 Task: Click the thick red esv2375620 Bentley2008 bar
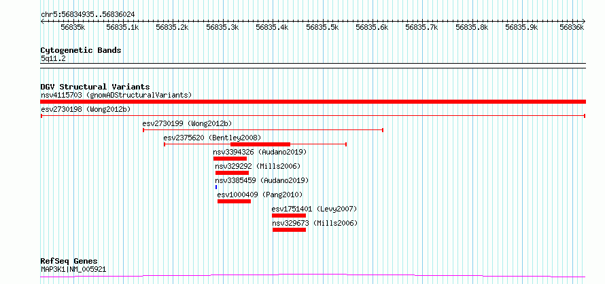tap(260, 144)
